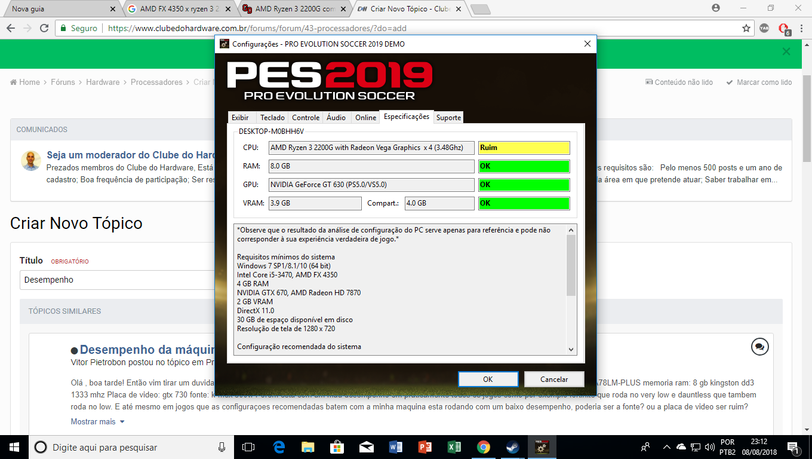The height and width of the screenshot is (459, 812).
Task: Open Microsoft Store from the taskbar
Action: pos(337,447)
